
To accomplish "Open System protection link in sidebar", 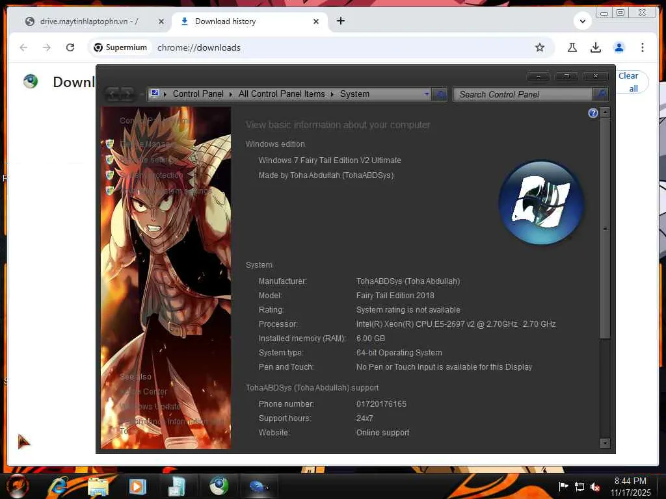I will [151, 175].
